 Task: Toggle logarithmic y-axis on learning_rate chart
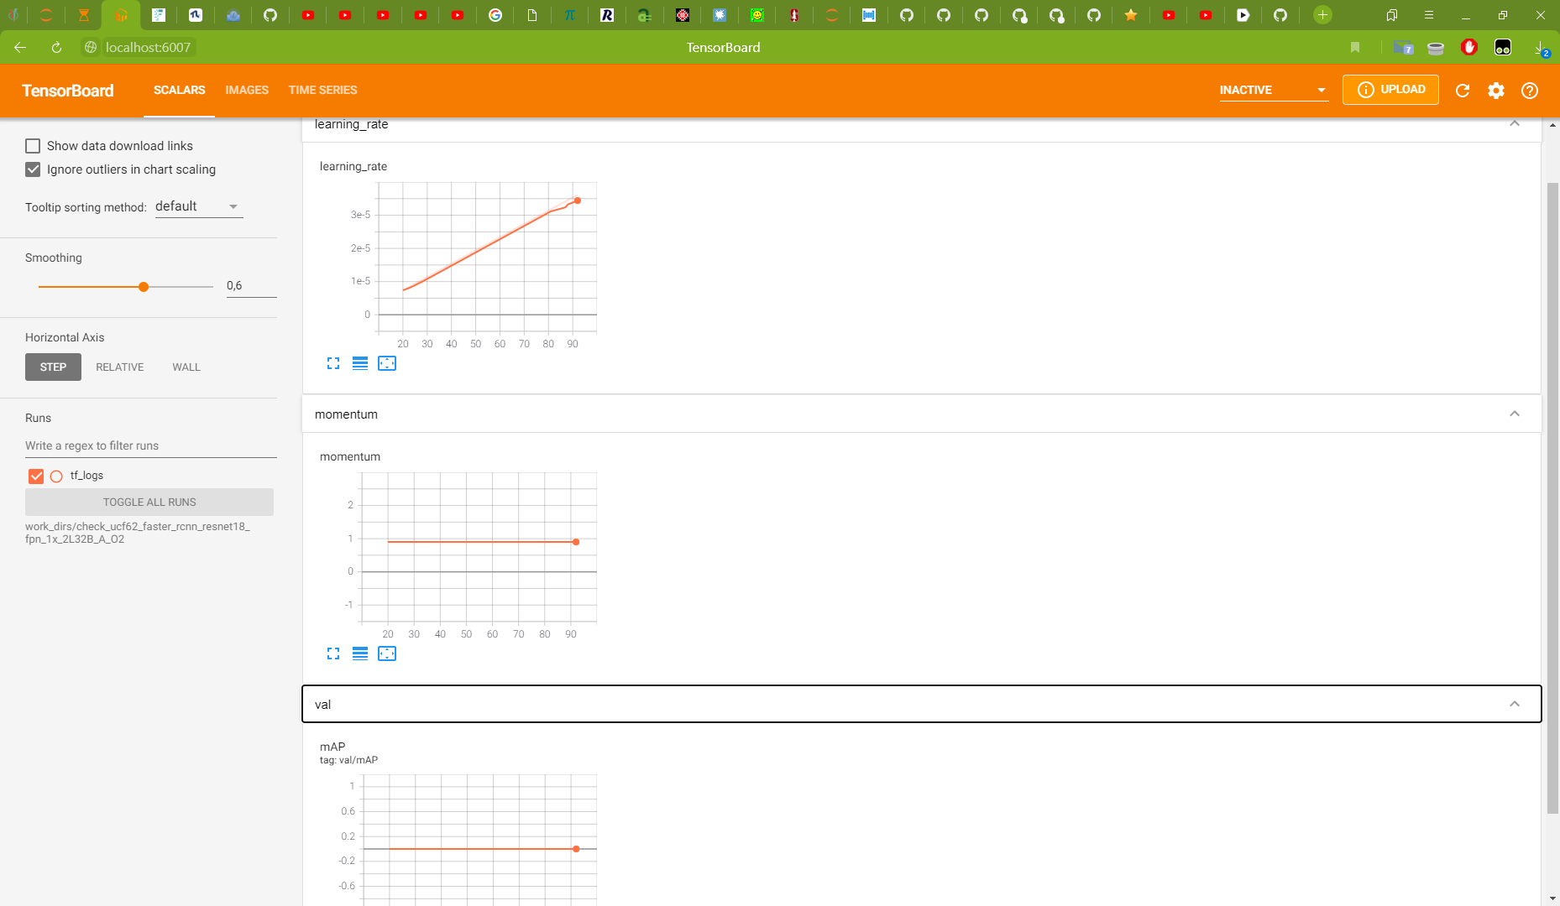(x=360, y=363)
